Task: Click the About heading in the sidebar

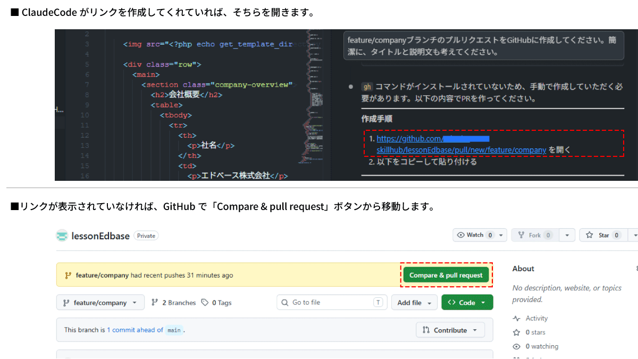Action: click(x=523, y=269)
